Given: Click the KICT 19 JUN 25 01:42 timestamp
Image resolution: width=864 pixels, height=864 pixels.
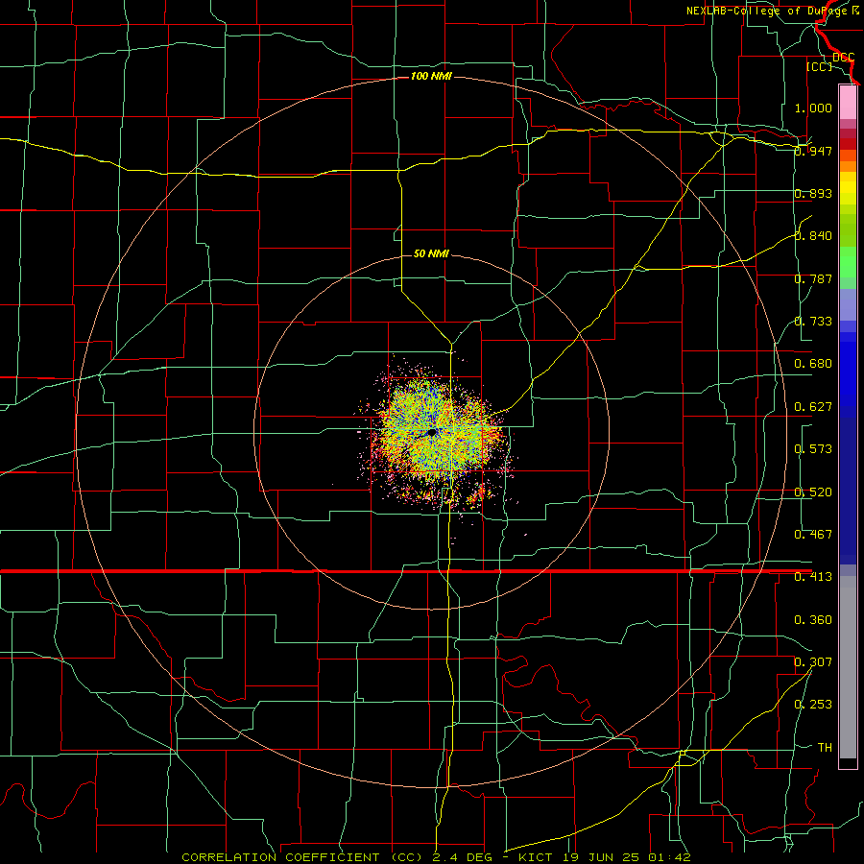Looking at the screenshot, I should coord(605,857).
